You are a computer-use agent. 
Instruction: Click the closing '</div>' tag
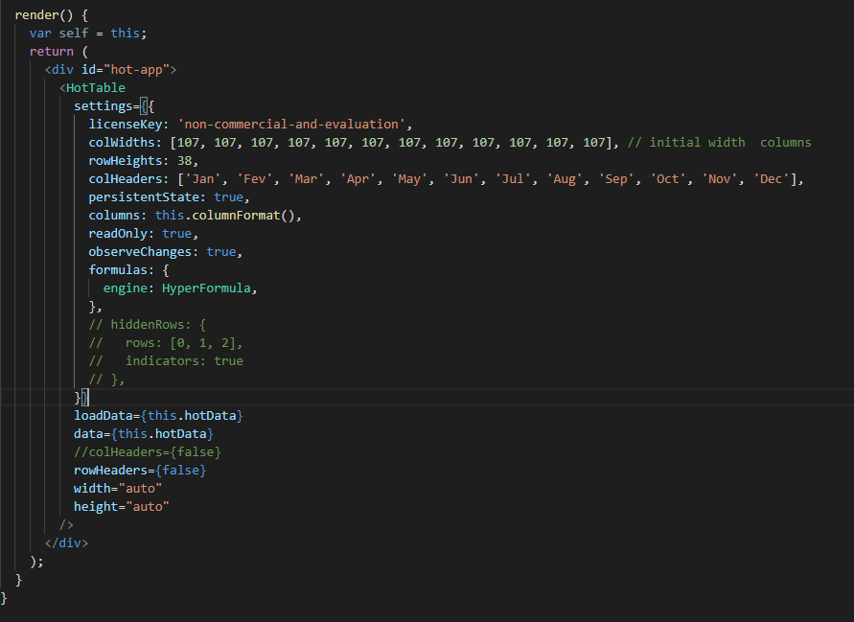66,543
